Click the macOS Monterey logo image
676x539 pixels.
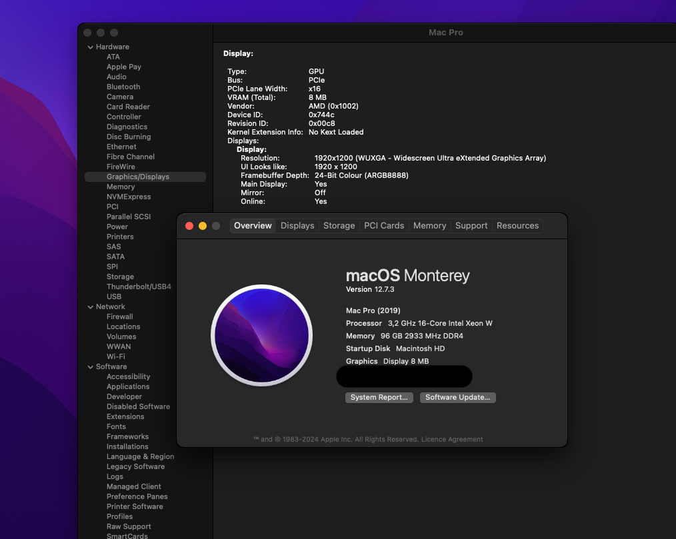pos(262,335)
